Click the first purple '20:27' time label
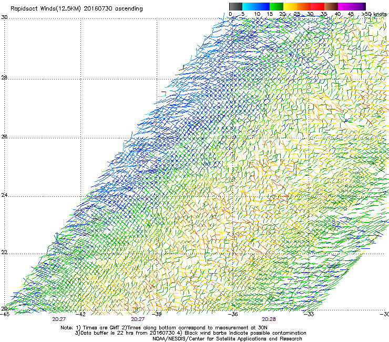 point(59,319)
